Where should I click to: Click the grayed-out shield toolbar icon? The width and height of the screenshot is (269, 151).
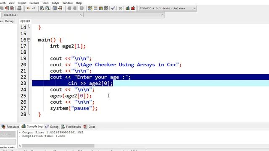82,8
